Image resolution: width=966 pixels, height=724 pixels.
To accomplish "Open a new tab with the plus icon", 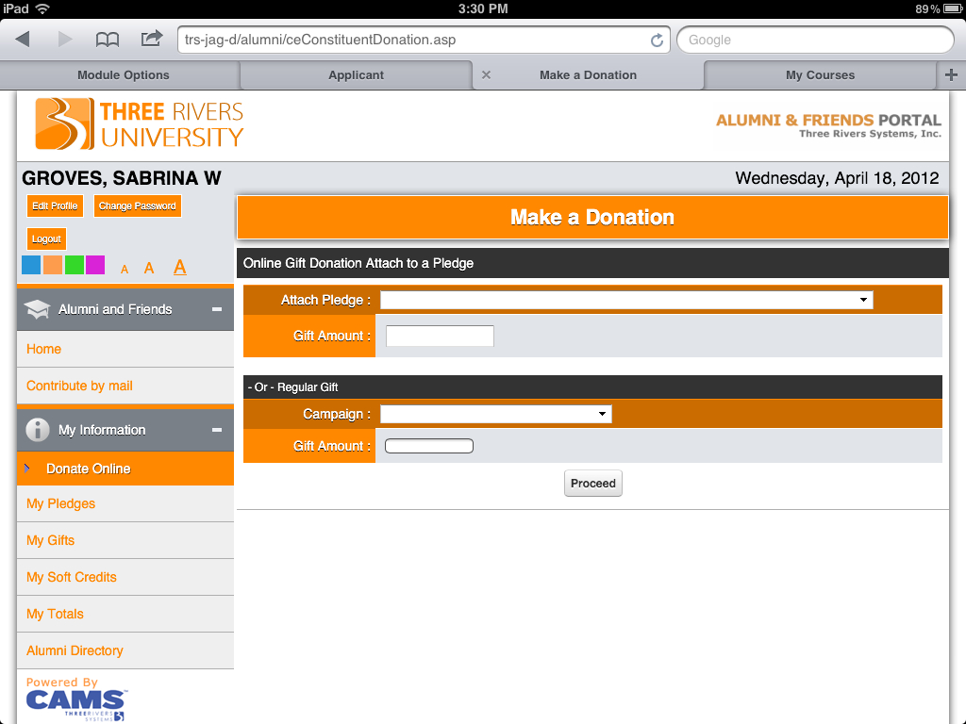I will click(951, 75).
